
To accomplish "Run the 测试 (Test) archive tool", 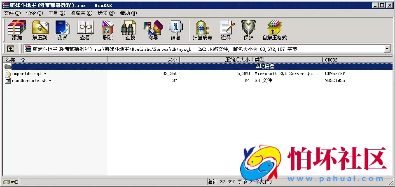I will 62,30.
